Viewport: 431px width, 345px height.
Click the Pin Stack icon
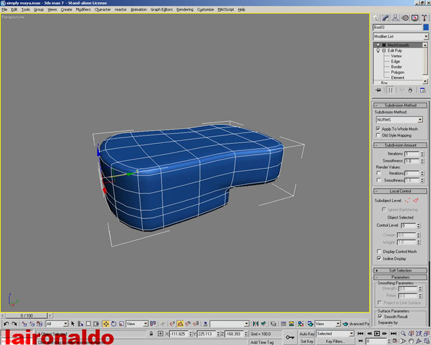pyautogui.click(x=378, y=90)
